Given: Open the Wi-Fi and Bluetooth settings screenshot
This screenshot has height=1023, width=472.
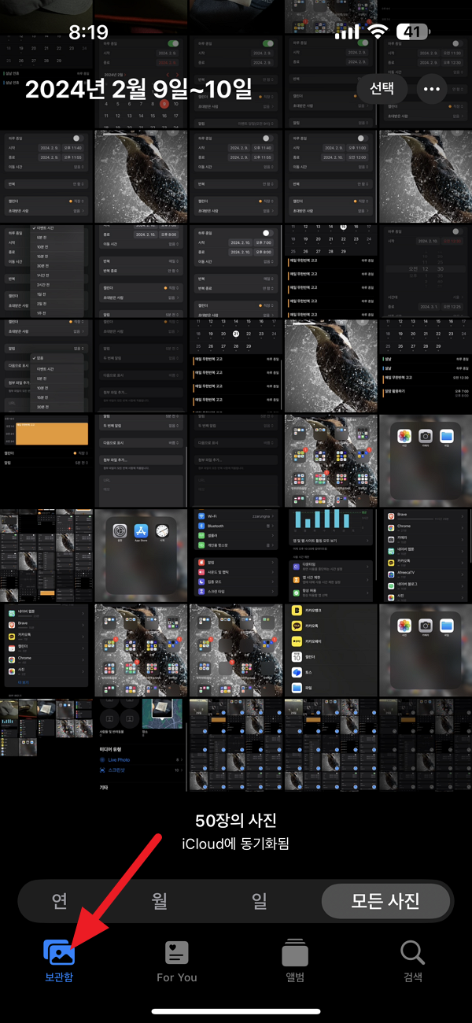Looking at the screenshot, I should coord(235,556).
